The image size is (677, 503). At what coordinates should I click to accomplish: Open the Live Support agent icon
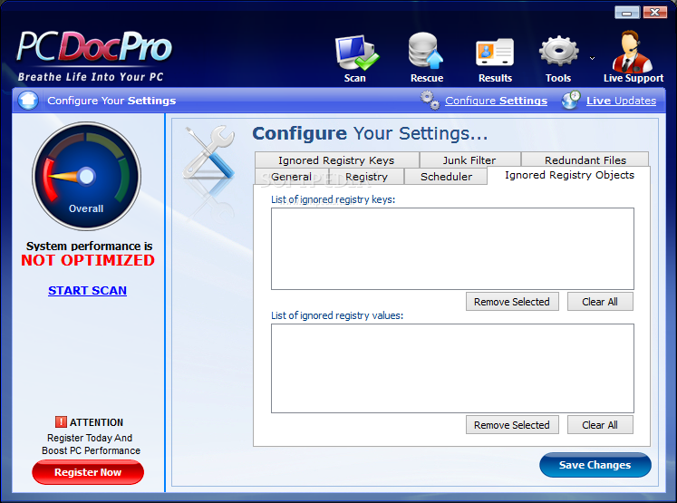pyautogui.click(x=632, y=52)
